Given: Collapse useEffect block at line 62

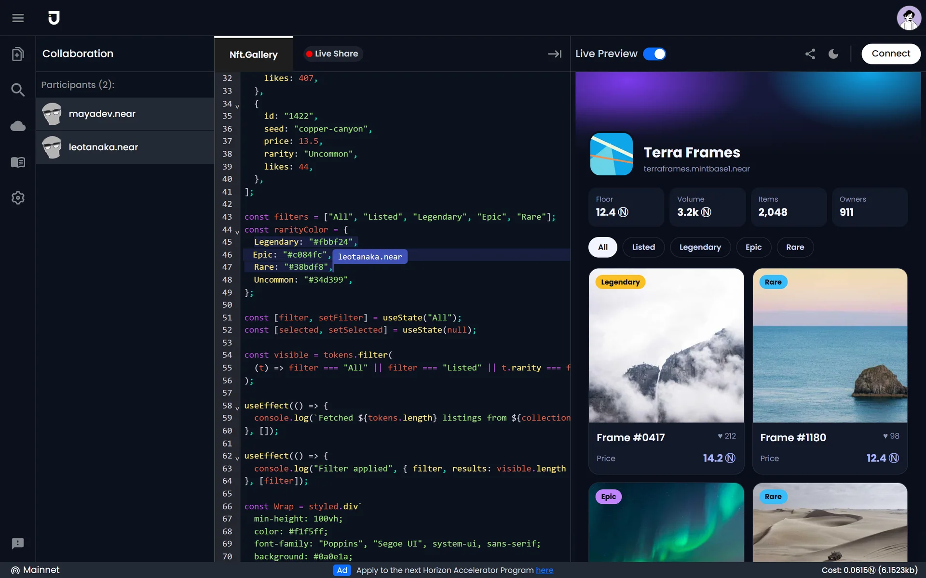Looking at the screenshot, I should (x=237, y=458).
